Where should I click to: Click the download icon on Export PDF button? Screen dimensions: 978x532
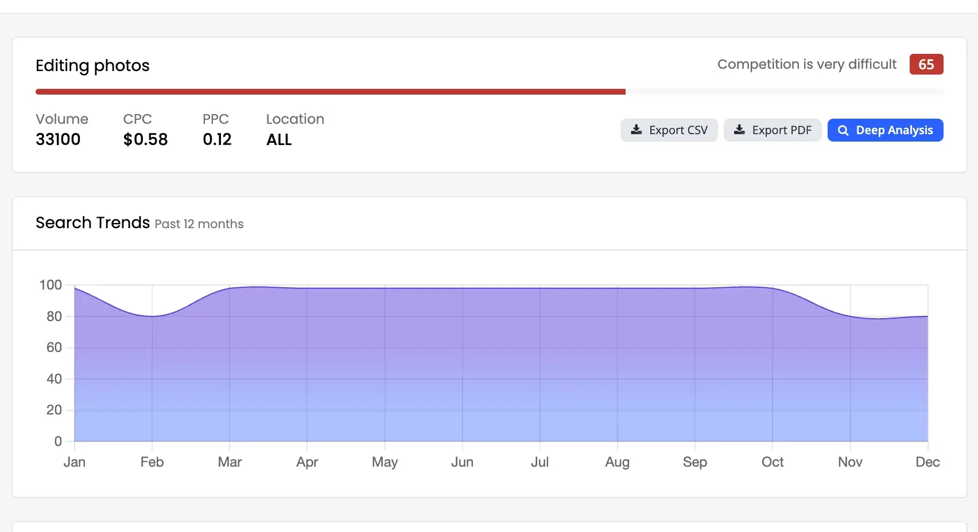pos(739,130)
